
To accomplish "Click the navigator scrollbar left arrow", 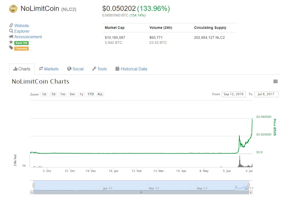I will 32,192.
